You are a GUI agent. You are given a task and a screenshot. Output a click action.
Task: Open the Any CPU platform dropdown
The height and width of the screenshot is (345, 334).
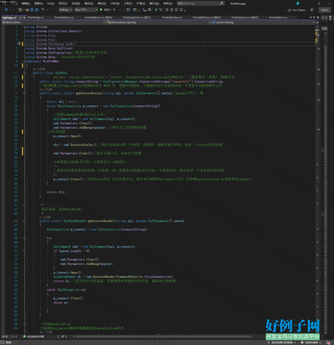click(86, 10)
